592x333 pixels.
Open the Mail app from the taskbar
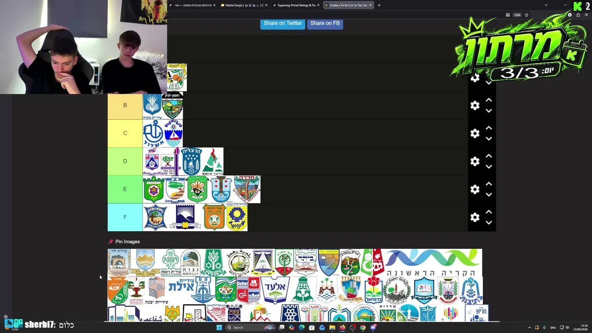click(322, 327)
